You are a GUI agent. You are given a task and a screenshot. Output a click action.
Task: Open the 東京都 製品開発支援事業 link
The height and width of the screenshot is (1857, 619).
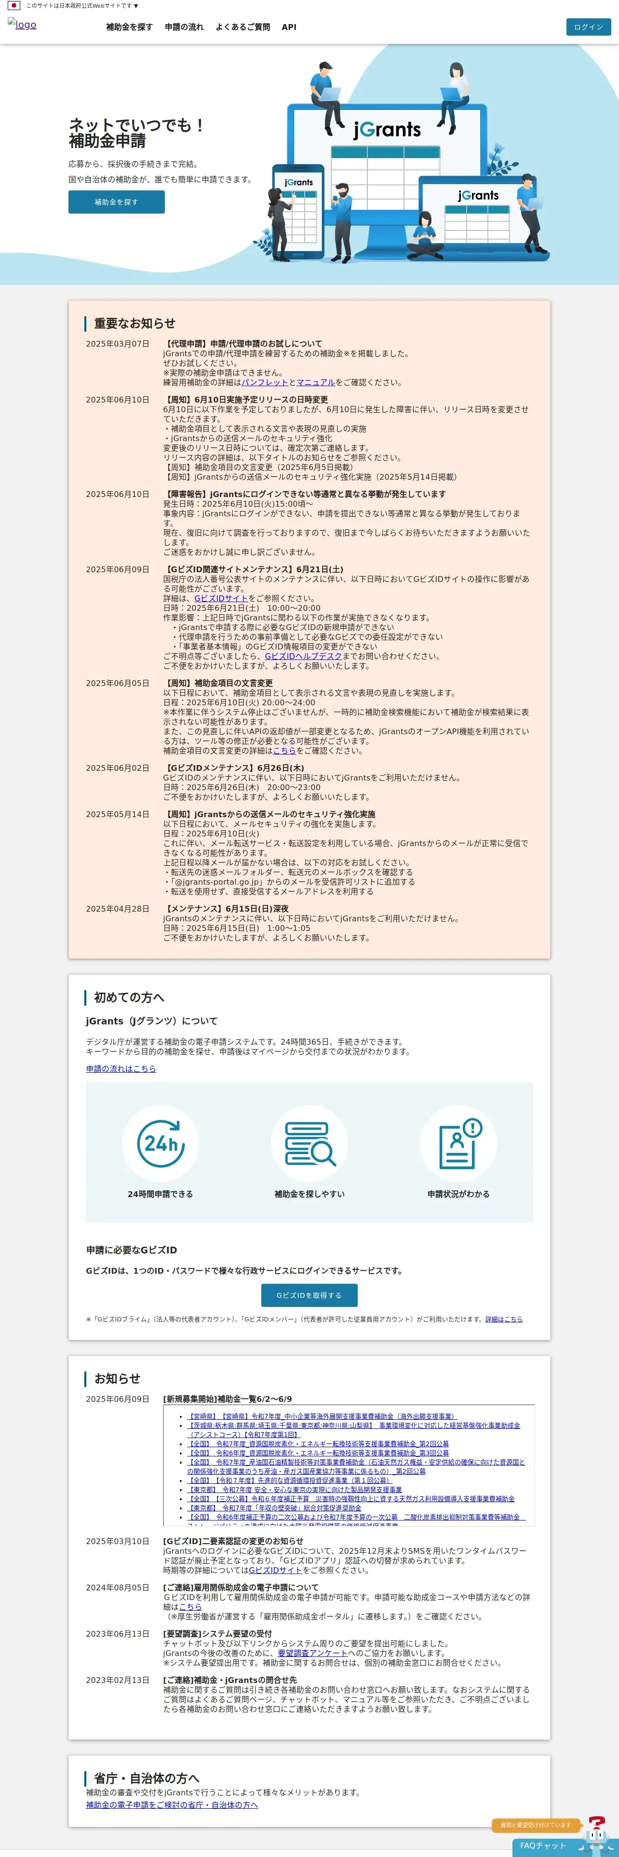(295, 1489)
